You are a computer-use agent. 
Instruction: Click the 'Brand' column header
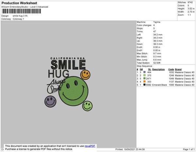click(x=178, y=69)
